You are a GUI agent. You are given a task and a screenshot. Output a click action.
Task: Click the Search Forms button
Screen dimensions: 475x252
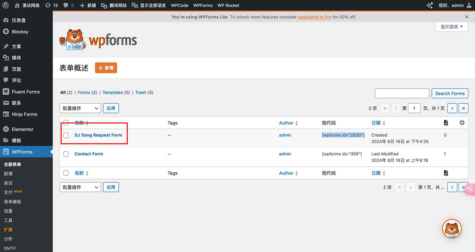click(x=450, y=93)
